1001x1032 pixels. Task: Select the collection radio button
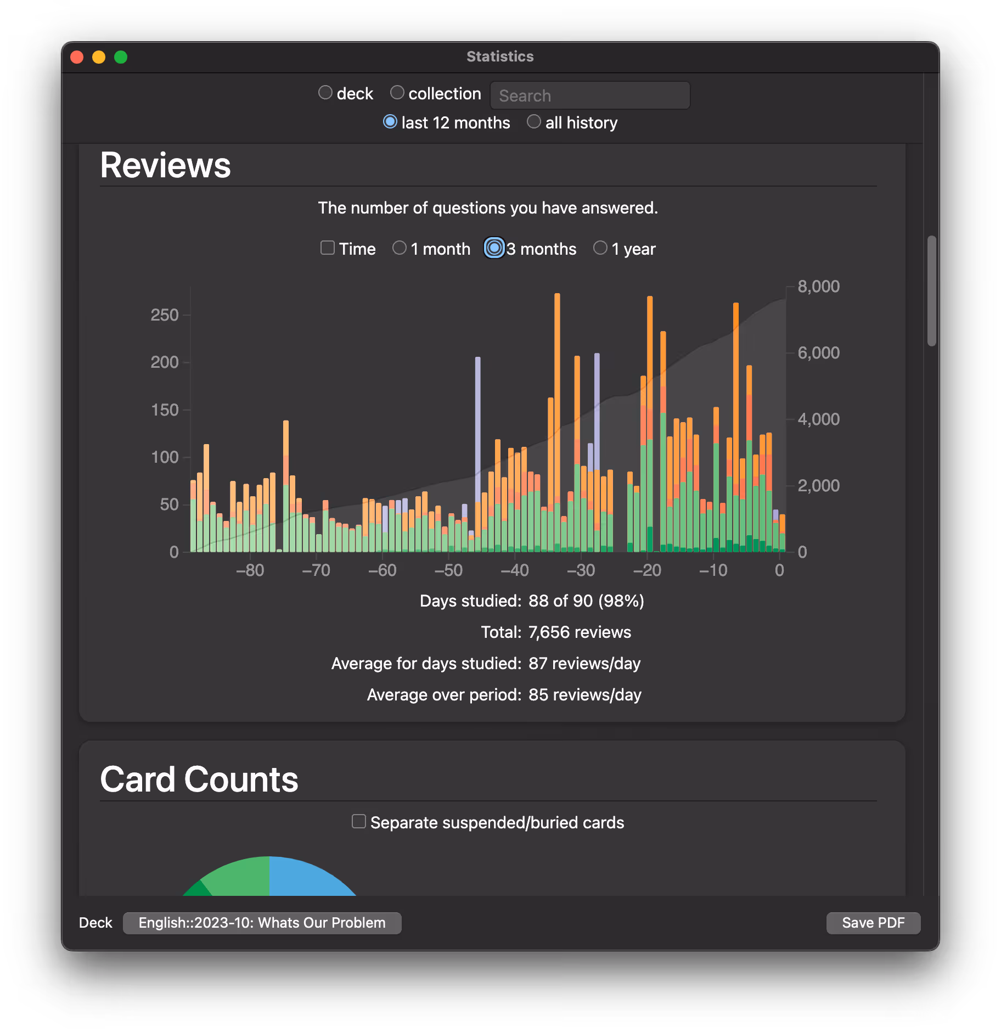(x=397, y=92)
